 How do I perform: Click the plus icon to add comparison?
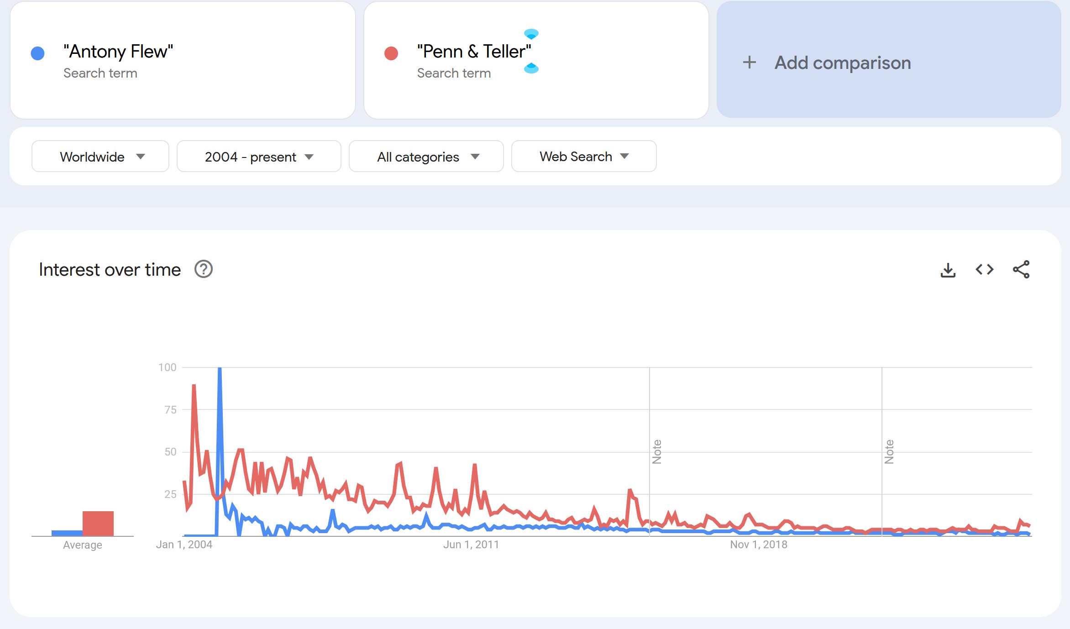point(749,63)
